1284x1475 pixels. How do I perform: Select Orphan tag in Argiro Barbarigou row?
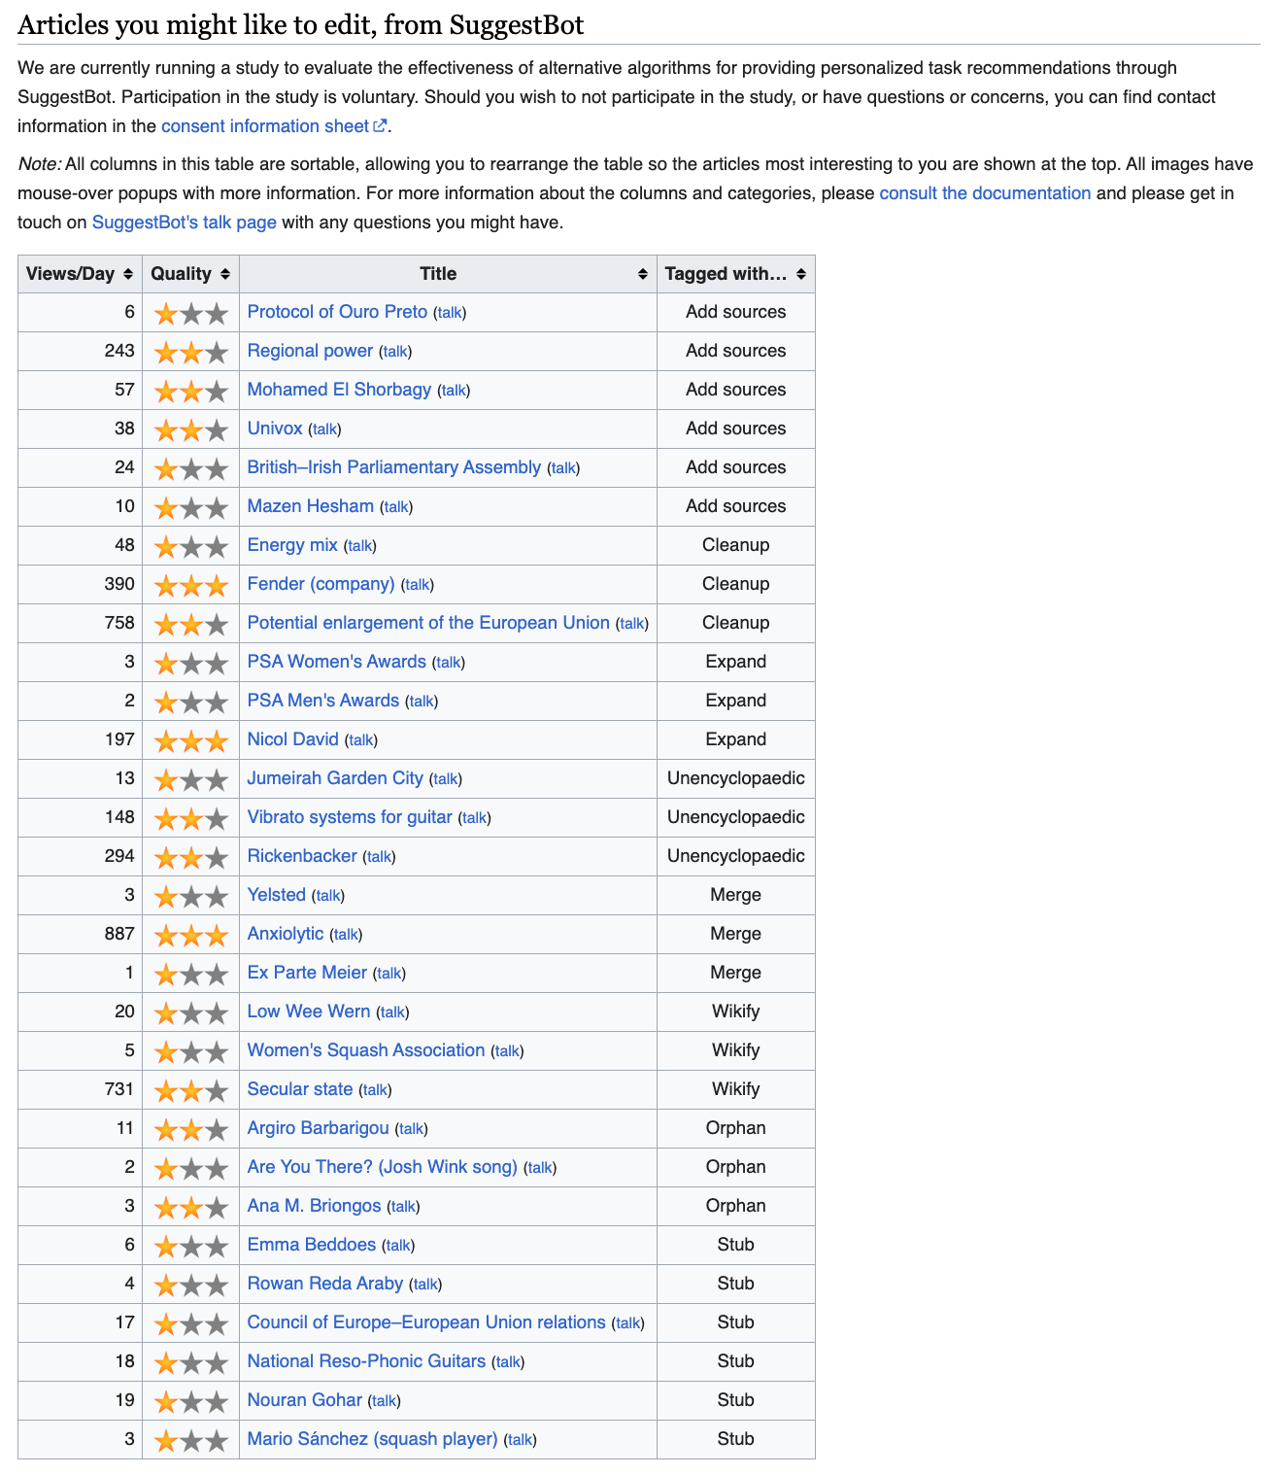click(736, 1128)
